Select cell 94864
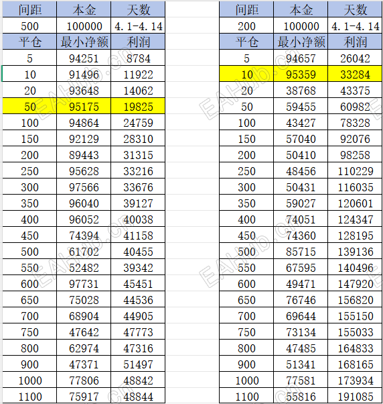This screenshot has height=404, width=383. coord(84,122)
